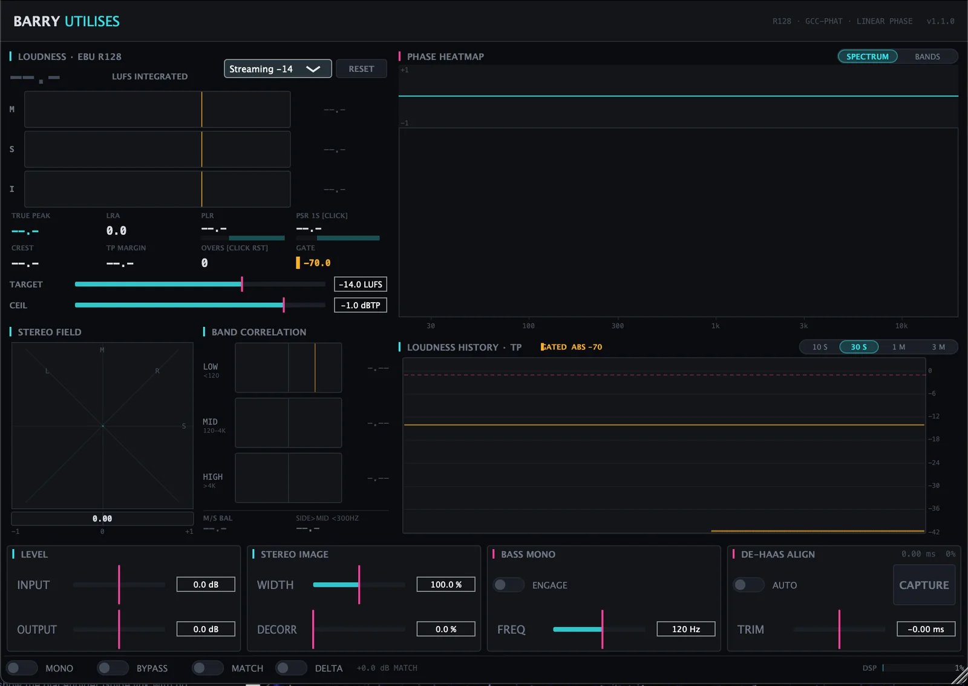Enable the Bypass toggle

point(113,668)
